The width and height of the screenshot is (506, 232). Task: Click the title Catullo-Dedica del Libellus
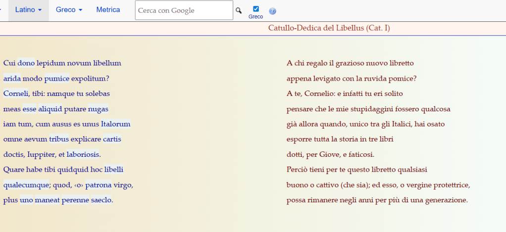(x=329, y=28)
